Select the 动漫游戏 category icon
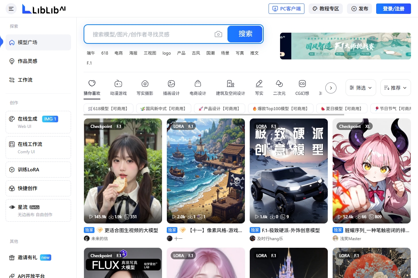 118,84
